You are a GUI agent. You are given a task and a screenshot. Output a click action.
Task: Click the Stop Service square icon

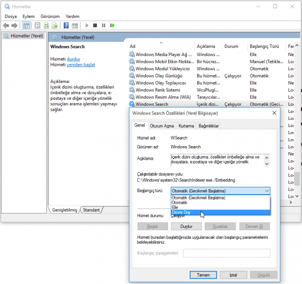pos(95,25)
